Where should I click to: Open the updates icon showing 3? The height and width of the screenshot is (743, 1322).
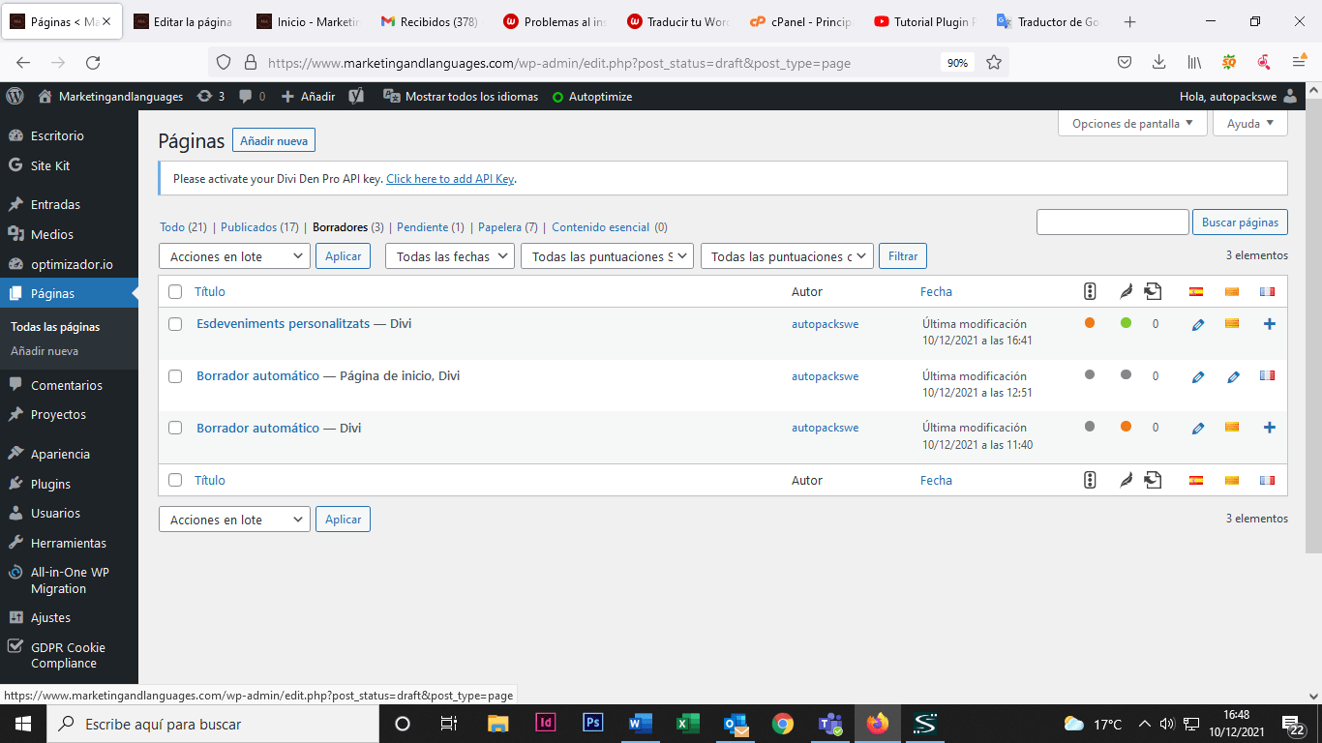tap(210, 96)
